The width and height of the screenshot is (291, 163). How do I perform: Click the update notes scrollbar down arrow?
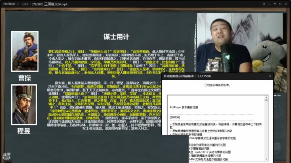266,159
